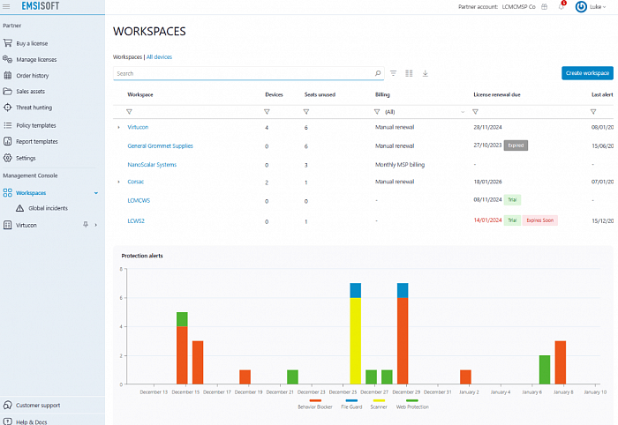
Task: Click the filter funnel under License renewal due
Action: click(475, 112)
